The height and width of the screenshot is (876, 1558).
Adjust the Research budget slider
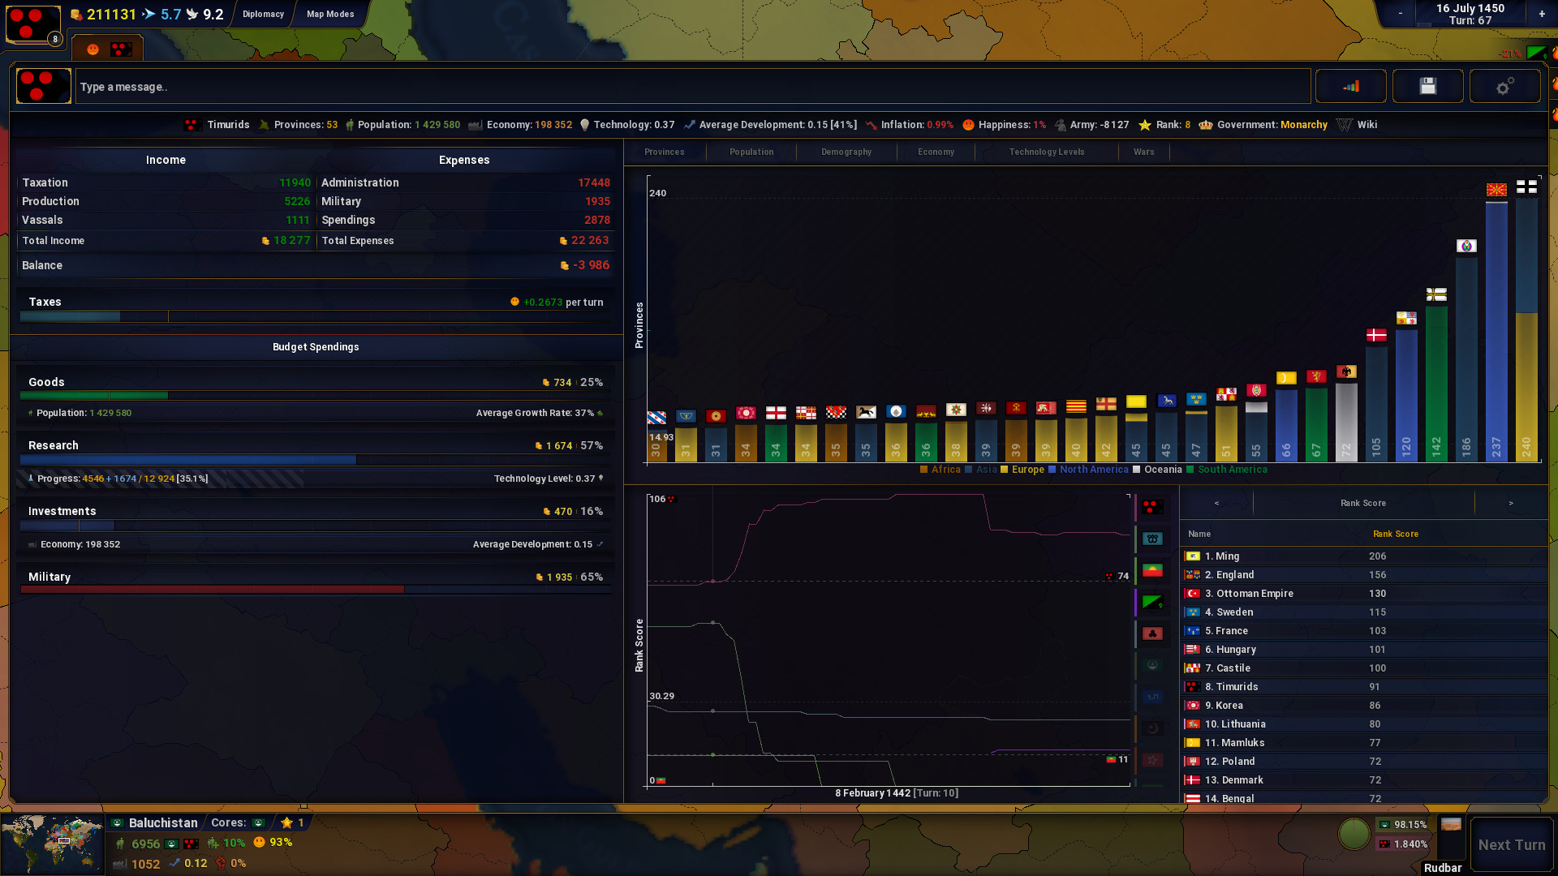(x=316, y=460)
